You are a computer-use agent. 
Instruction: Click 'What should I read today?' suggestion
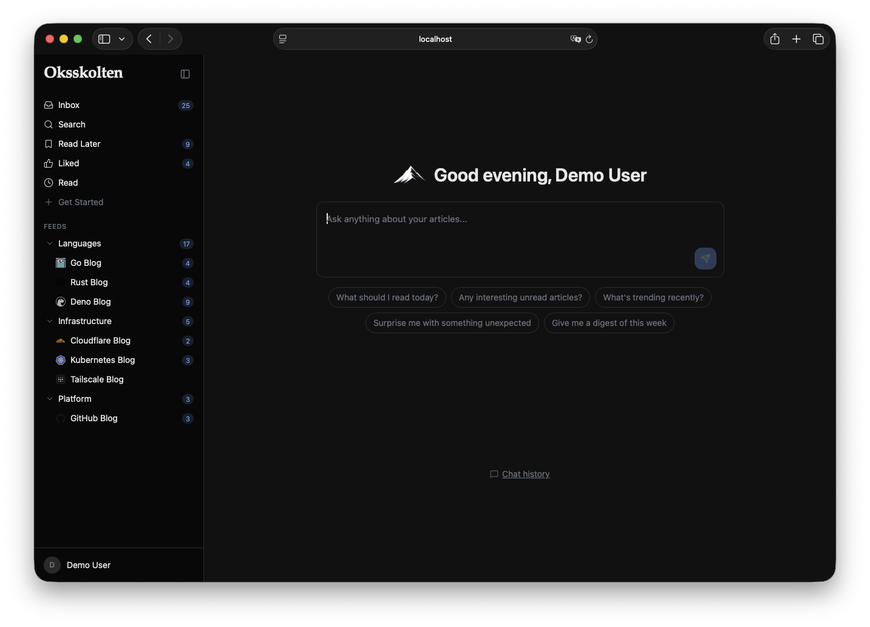pos(387,297)
